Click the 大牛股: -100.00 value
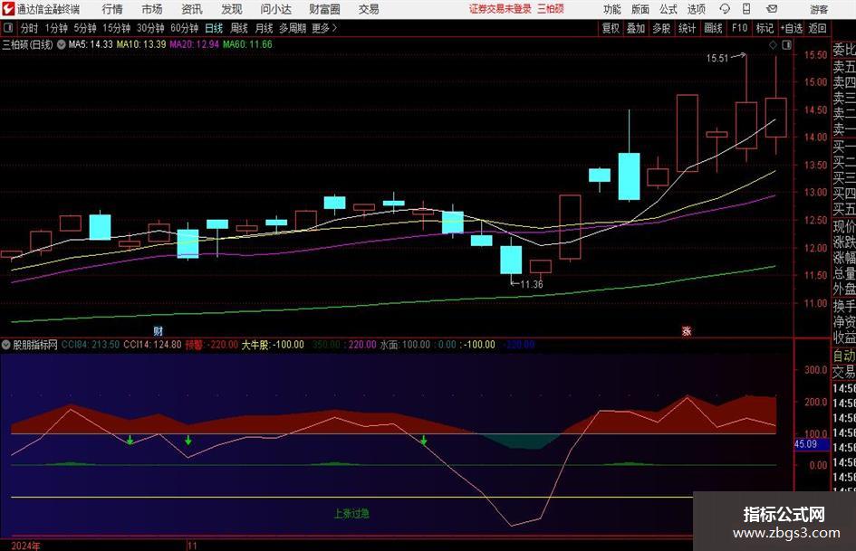This screenshot has width=856, height=551. coord(273,345)
